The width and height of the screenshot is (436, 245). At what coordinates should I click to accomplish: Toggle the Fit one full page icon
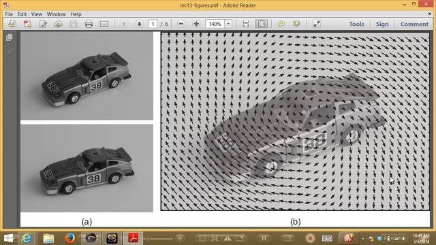tap(261, 24)
